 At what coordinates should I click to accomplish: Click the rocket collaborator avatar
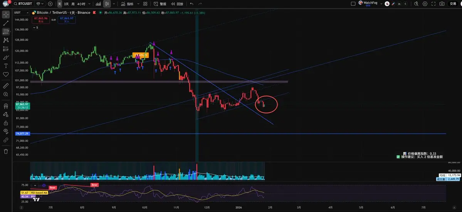pyautogui.click(x=393, y=4)
